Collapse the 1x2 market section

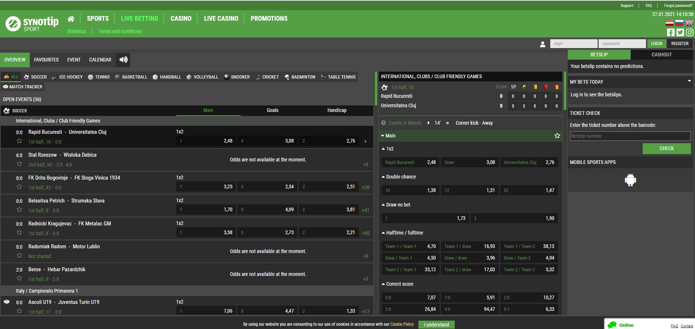click(383, 149)
